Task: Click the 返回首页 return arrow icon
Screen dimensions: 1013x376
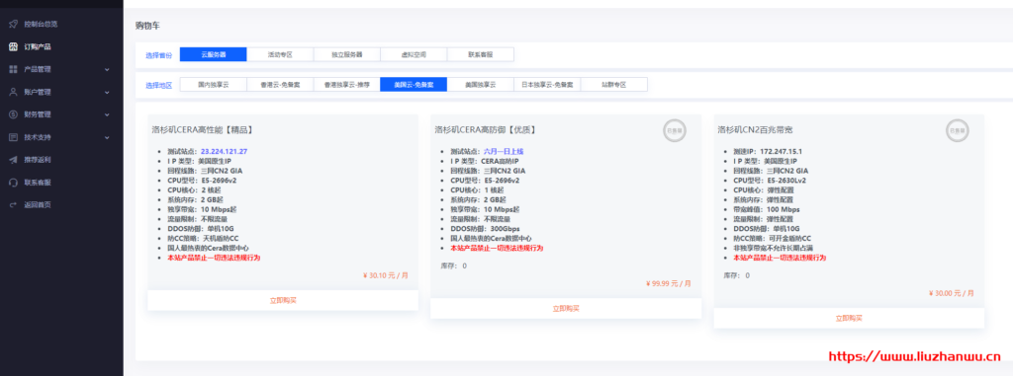Action: tap(13, 204)
